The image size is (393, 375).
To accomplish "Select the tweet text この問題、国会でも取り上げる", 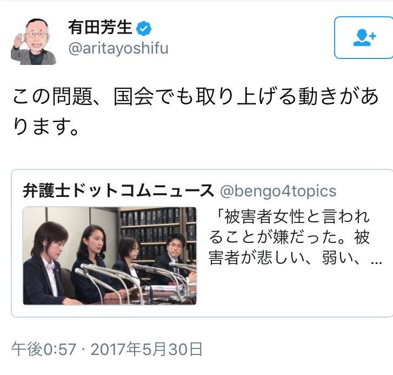I will pos(150,96).
